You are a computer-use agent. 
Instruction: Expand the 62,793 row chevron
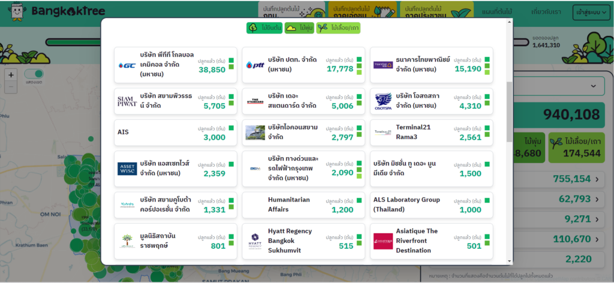[x=597, y=199]
